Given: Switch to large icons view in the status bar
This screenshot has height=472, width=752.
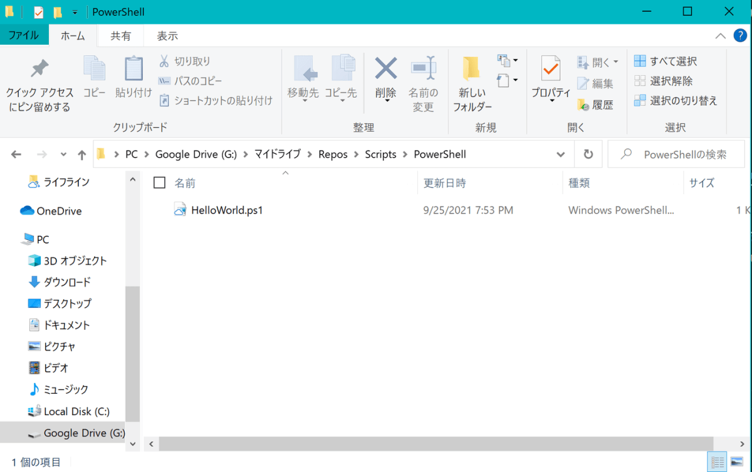Looking at the screenshot, I should click(736, 462).
